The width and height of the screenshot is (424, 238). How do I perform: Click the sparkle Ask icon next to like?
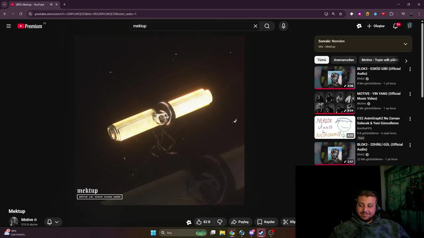click(189, 222)
